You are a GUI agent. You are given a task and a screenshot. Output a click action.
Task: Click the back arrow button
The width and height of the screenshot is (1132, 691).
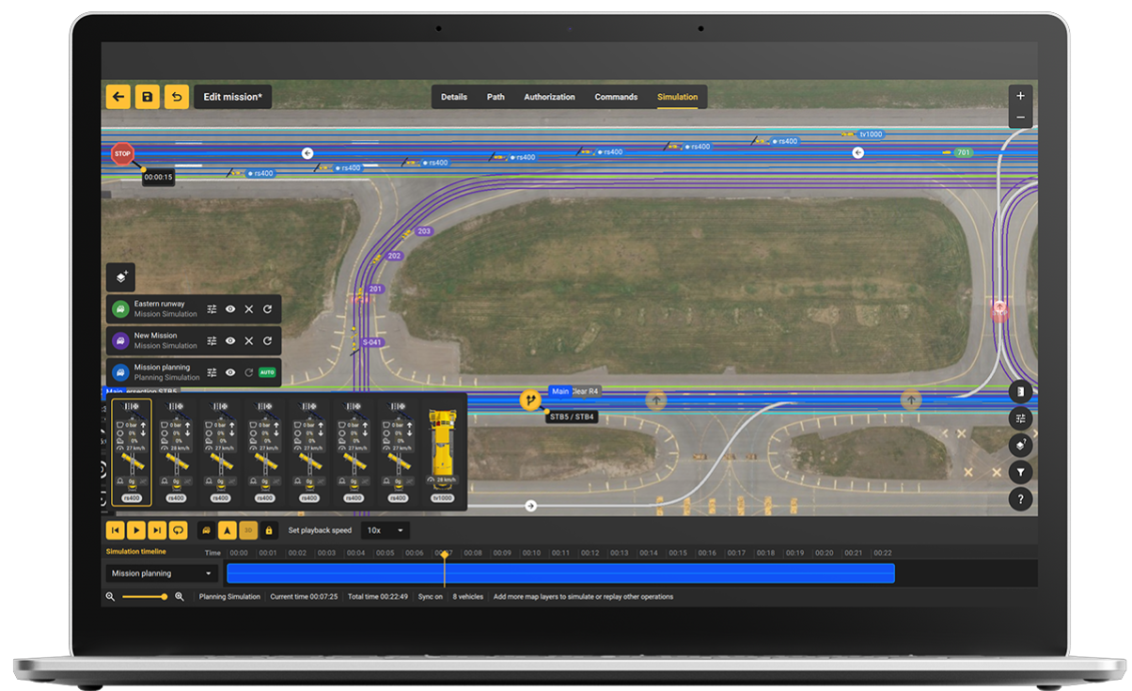pos(118,97)
